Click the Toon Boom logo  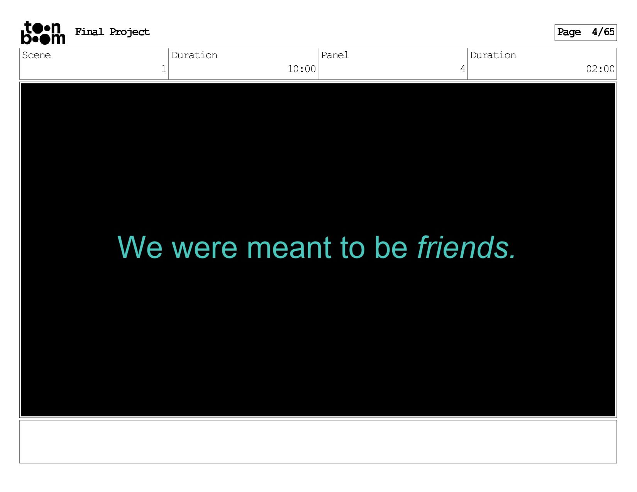click(x=43, y=33)
